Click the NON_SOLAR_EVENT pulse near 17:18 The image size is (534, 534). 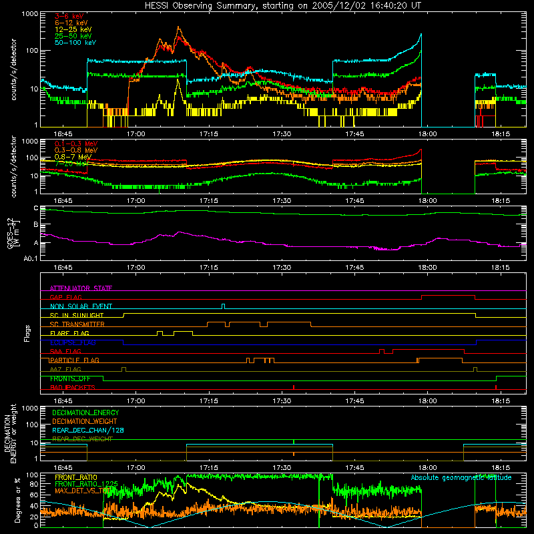[223, 306]
